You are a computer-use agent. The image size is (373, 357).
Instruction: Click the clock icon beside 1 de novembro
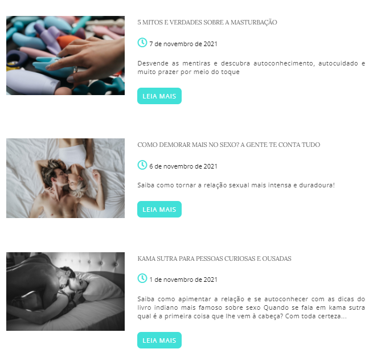pyautogui.click(x=142, y=278)
